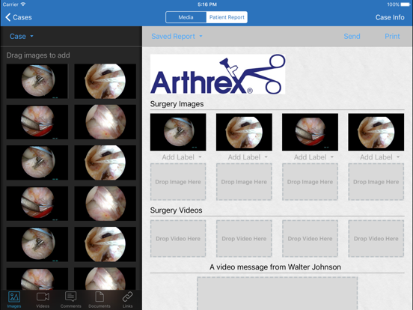Go back to the Cases list
This screenshot has height=310, width=413.
19,17
